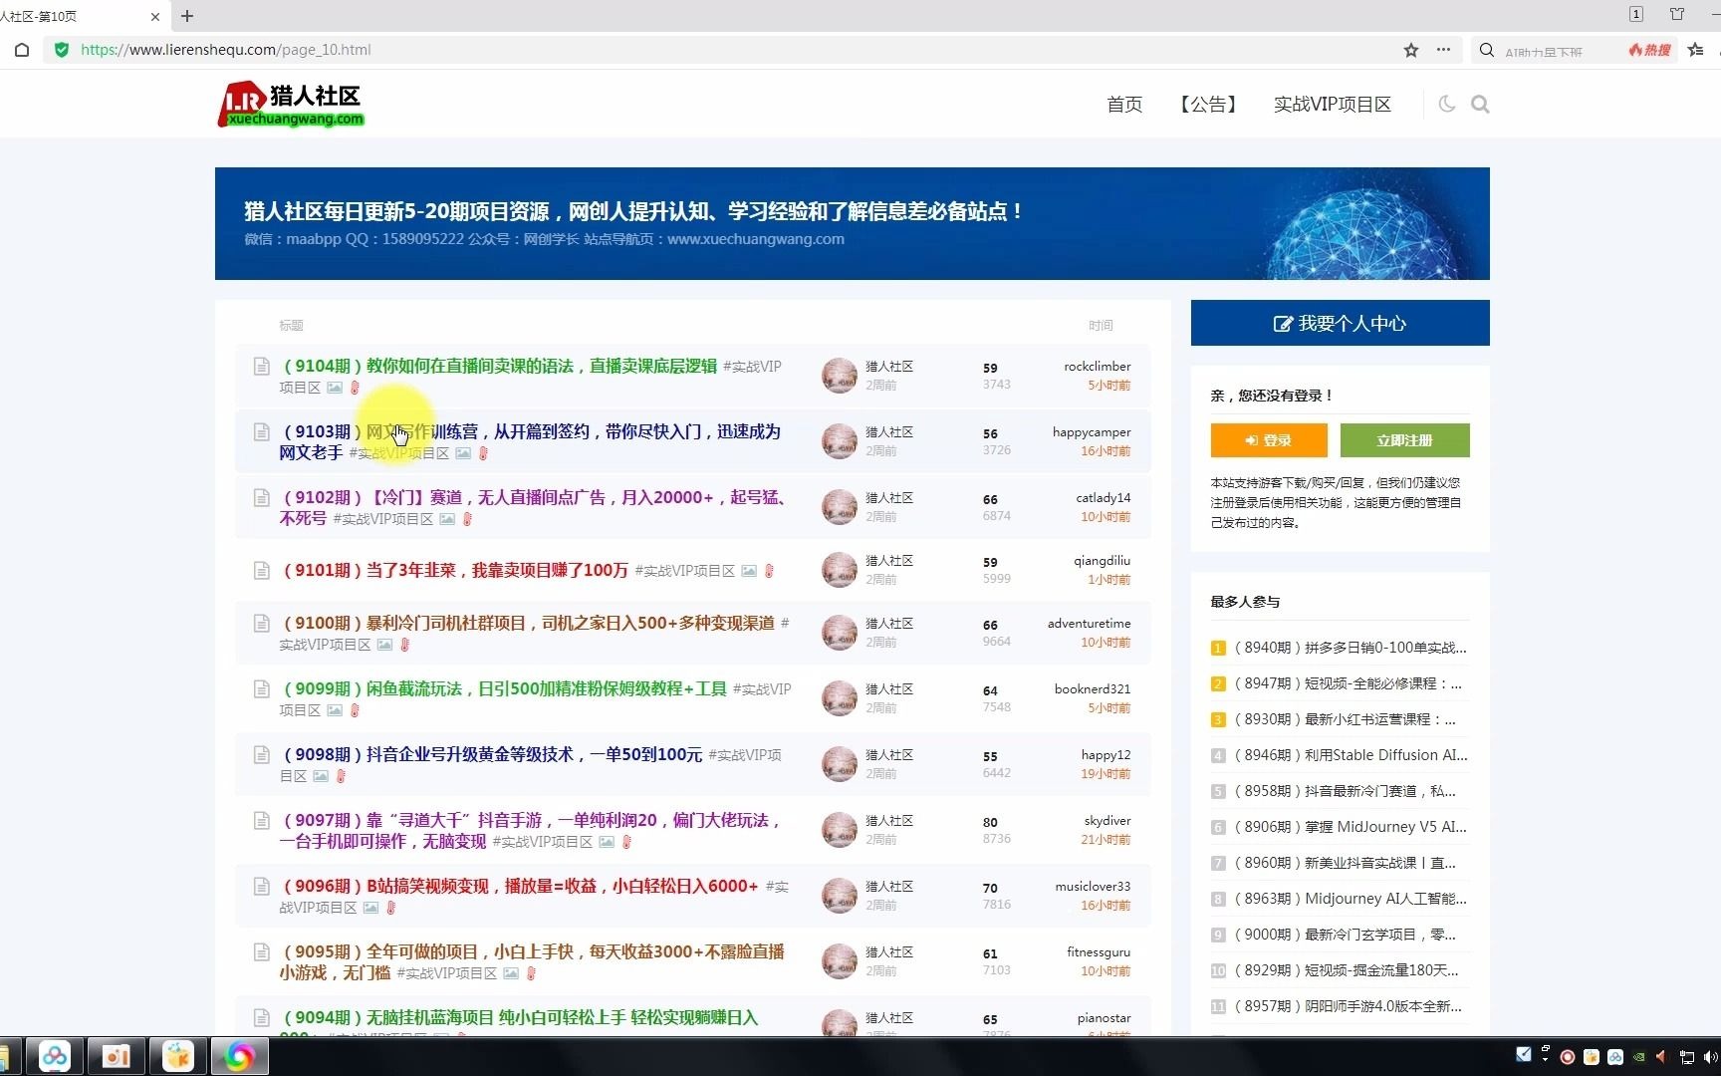Image resolution: width=1721 pixels, height=1076 pixels.
Task: Click image icon after 9101期 post title
Action: coord(749,571)
